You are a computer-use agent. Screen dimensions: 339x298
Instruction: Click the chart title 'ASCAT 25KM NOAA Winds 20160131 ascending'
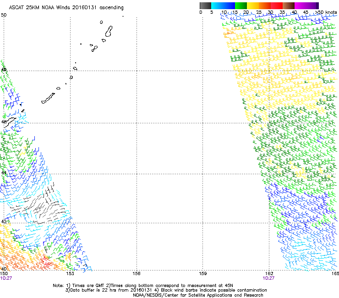[x=66, y=8]
